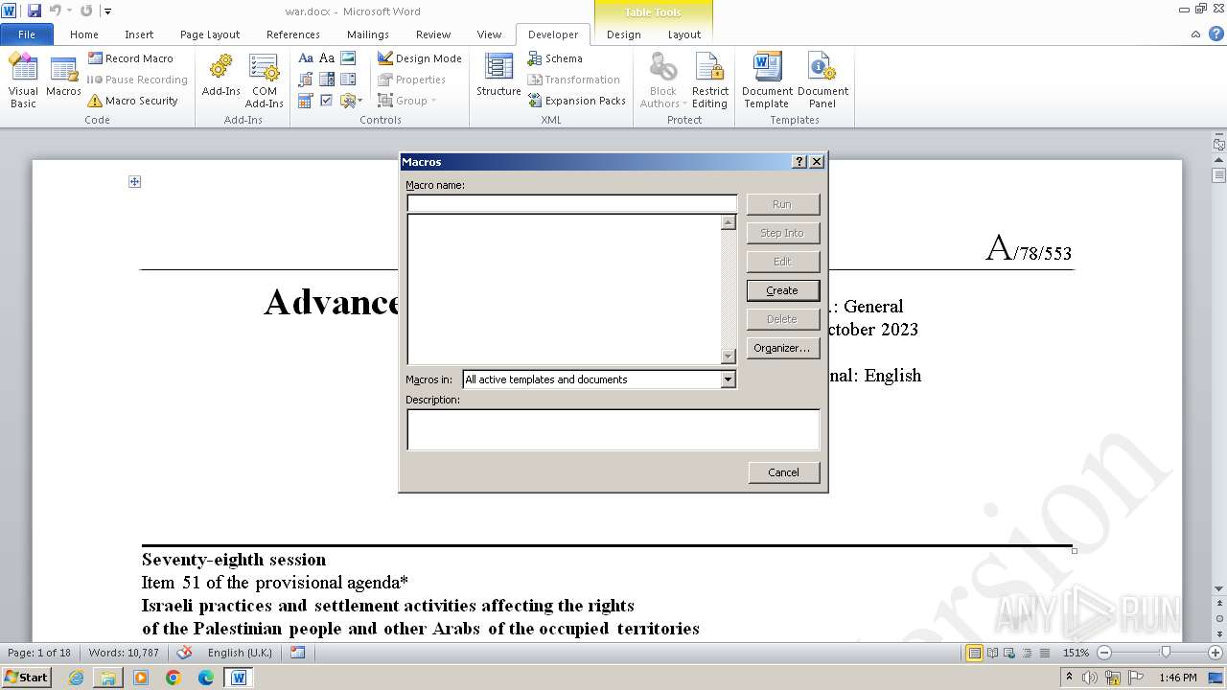Image resolution: width=1227 pixels, height=690 pixels.
Task: Click the macro Description text box
Action: point(613,429)
